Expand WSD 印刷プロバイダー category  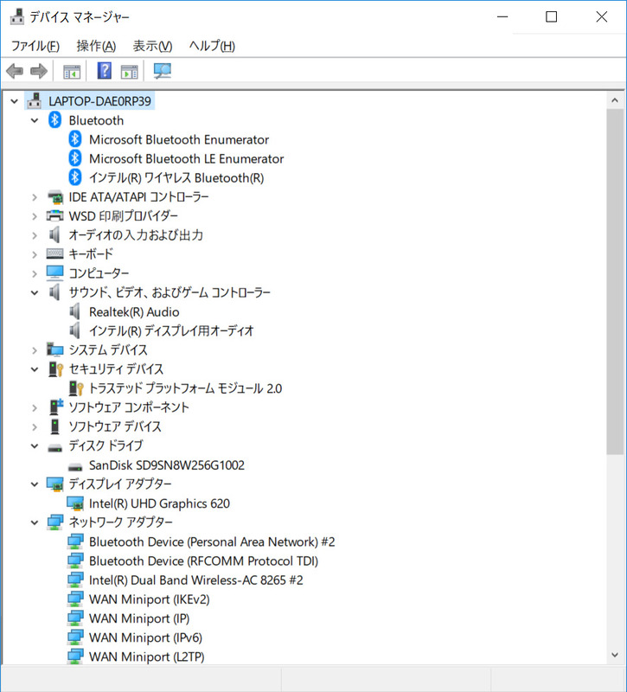pyautogui.click(x=35, y=216)
